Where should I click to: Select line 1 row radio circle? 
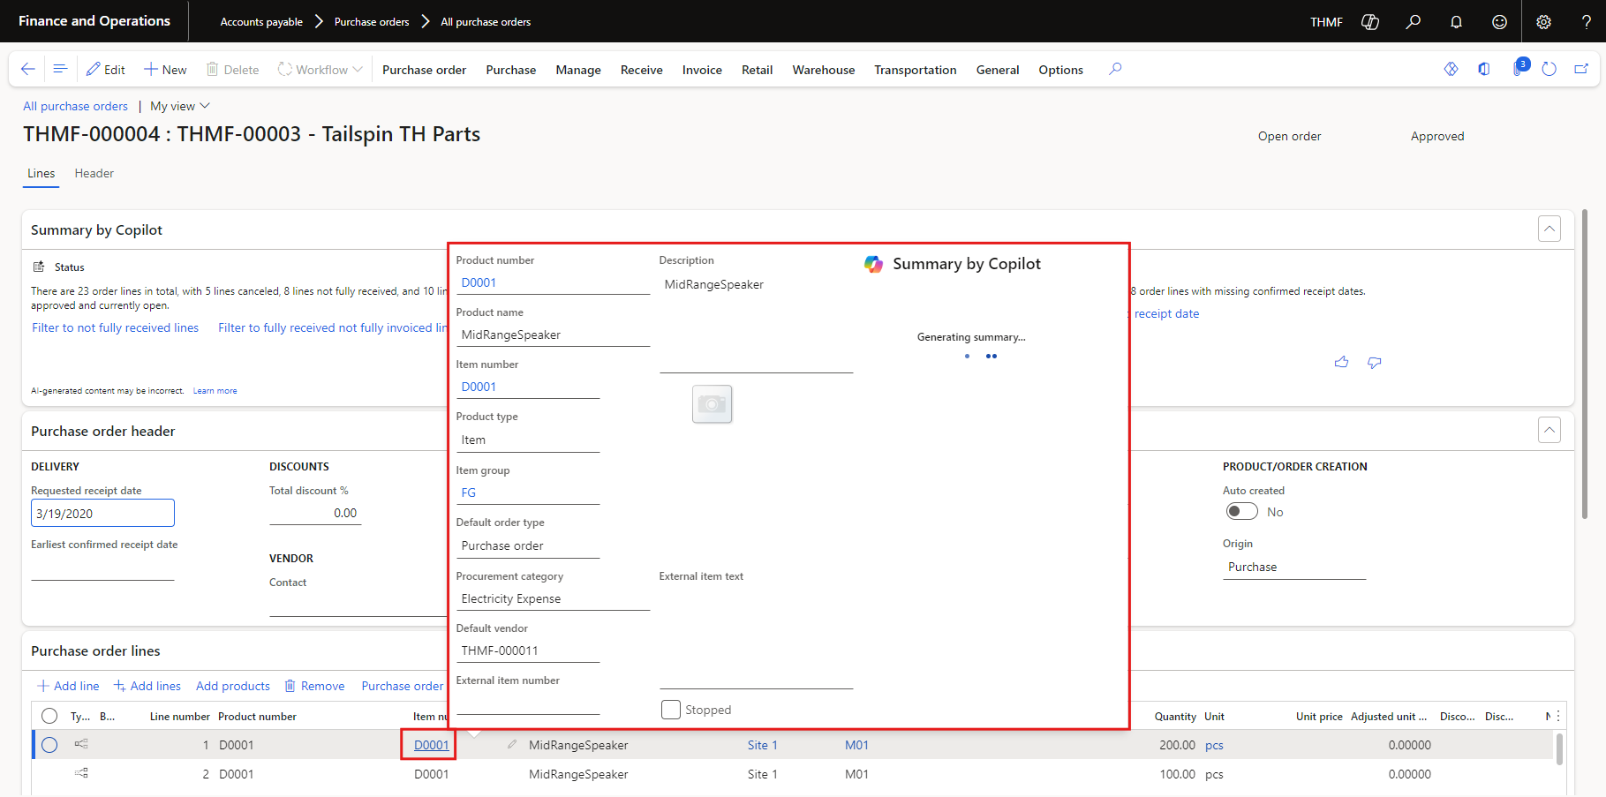tap(49, 745)
